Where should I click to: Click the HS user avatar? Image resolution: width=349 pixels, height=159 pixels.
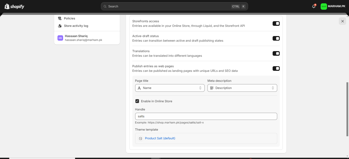60,38
